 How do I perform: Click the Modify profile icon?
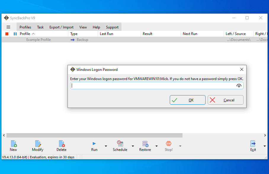click(38, 144)
